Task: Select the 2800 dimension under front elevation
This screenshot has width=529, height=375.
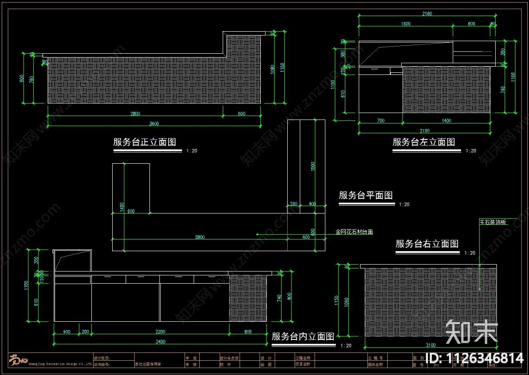Action: (x=135, y=114)
